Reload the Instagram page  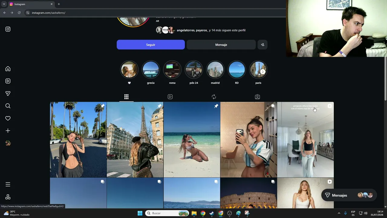tap(19, 13)
